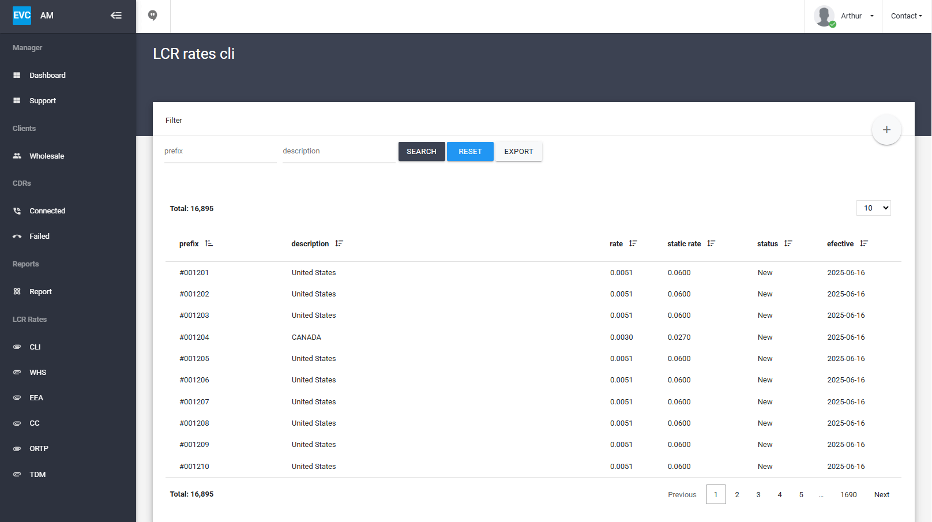
Task: Open Dashboard in the sidebar
Action: click(47, 75)
